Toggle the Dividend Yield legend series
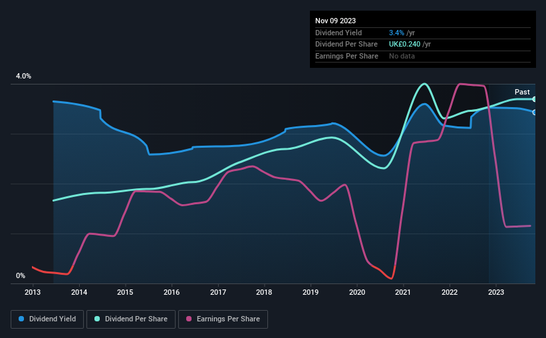Viewport: 546px width, 338px height. click(x=47, y=319)
